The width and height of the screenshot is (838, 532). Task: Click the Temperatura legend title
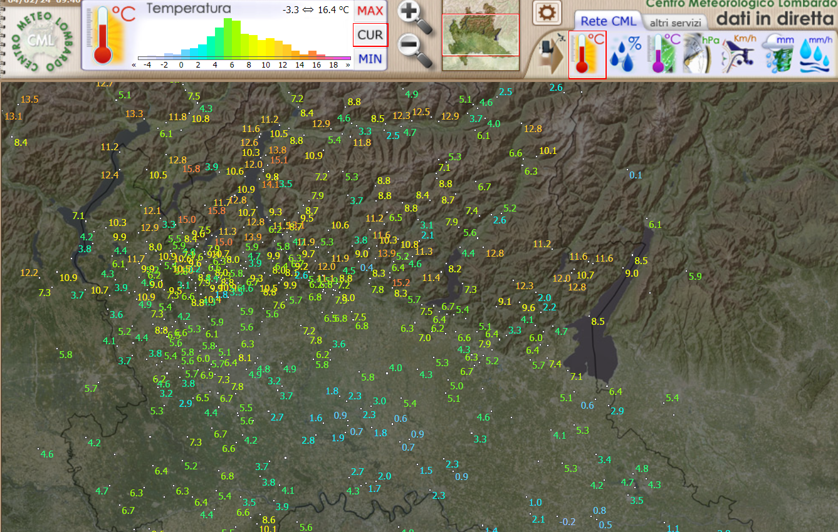[x=188, y=9]
